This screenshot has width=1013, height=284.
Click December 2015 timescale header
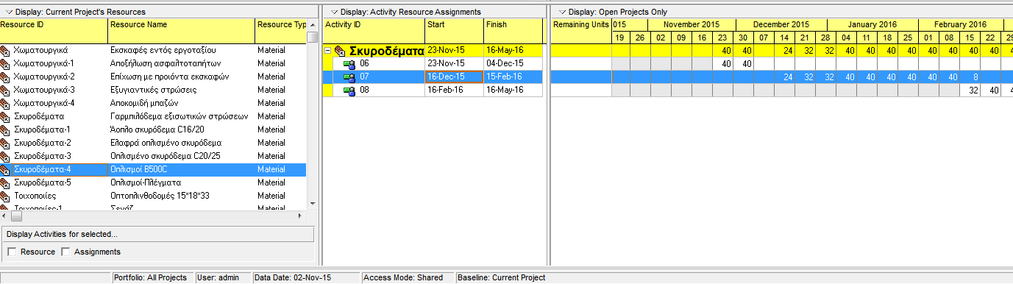tap(781, 24)
